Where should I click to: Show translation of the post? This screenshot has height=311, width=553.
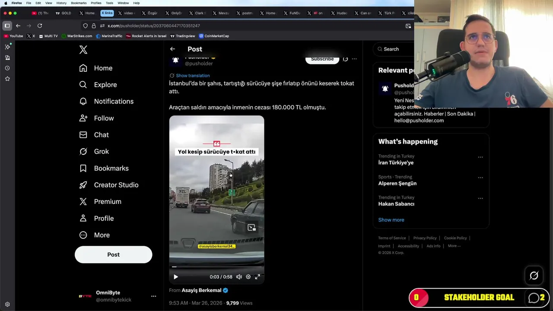193,76
